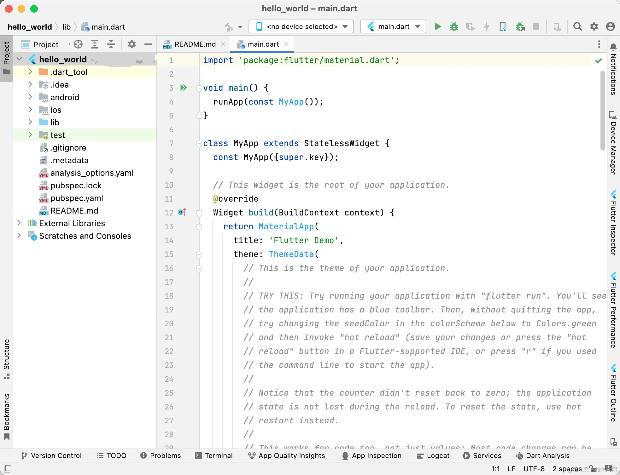Viewport: 620px width, 475px height.
Task: Toggle the Structure tool window
Action: click(x=6, y=359)
